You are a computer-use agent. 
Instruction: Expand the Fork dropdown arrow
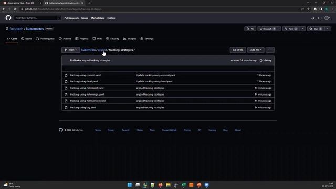click(302, 29)
